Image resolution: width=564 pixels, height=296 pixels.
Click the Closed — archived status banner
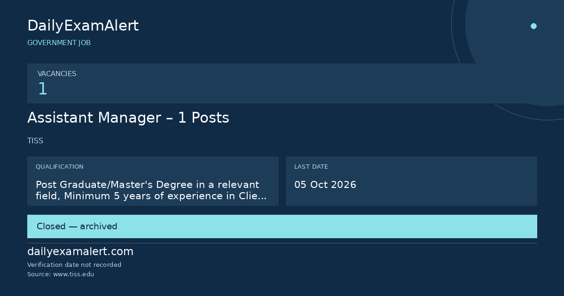282,226
